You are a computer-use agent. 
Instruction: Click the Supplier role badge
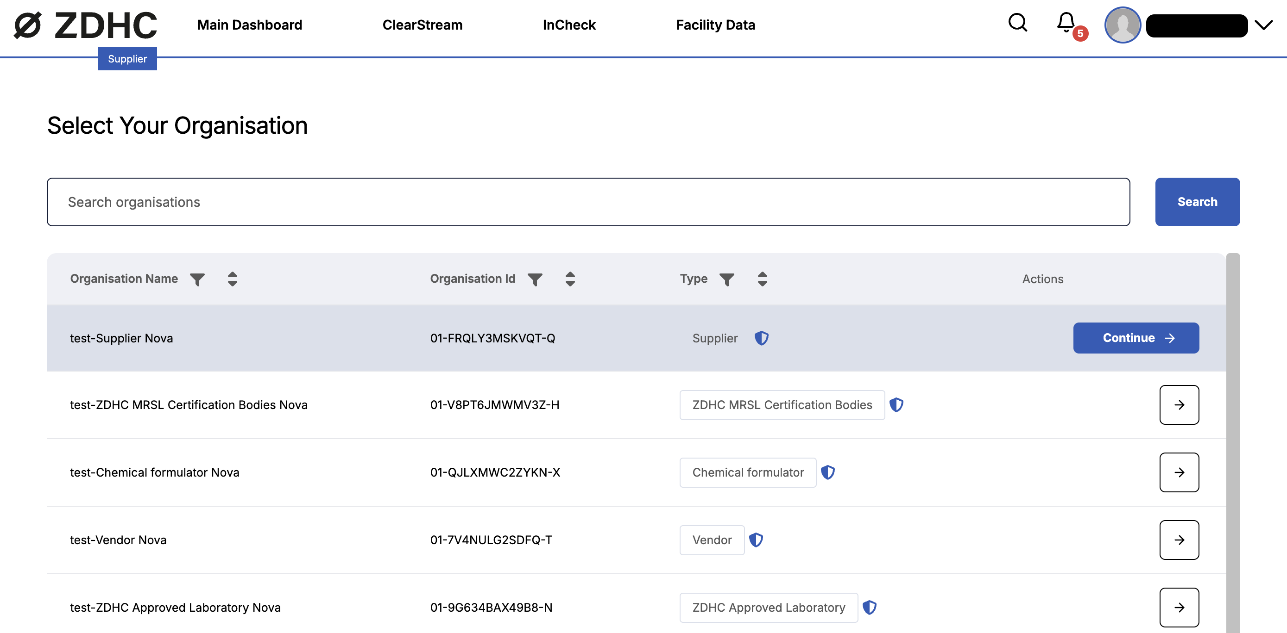click(x=127, y=59)
